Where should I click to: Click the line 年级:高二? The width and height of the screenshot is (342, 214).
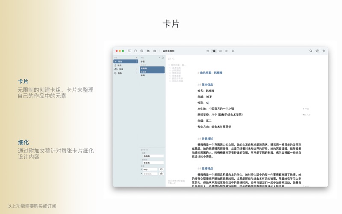[204, 121]
